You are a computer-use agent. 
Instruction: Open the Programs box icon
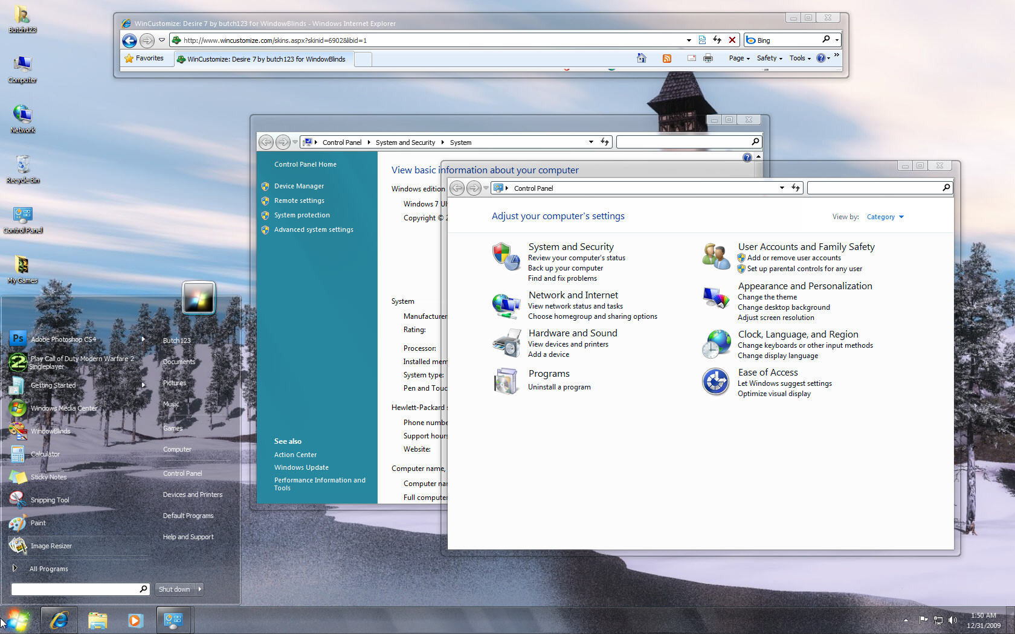click(x=506, y=381)
